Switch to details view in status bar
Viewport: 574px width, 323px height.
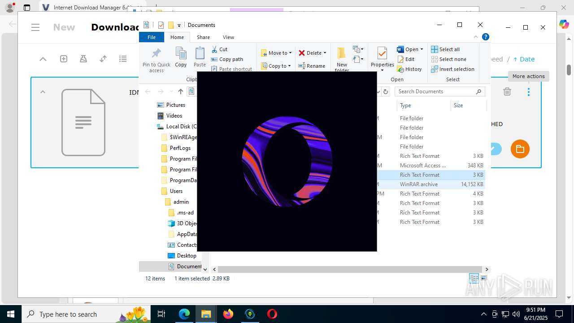coord(474,279)
